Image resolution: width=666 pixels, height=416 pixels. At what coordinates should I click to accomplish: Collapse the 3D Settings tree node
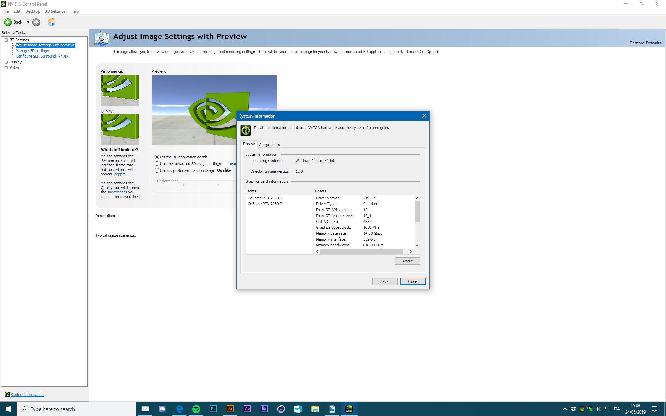pyautogui.click(x=6, y=40)
